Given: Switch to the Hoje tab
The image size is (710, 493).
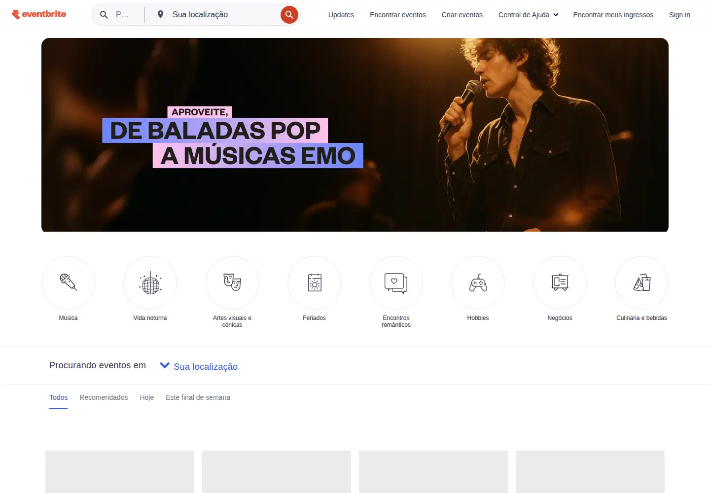Looking at the screenshot, I should (x=147, y=397).
